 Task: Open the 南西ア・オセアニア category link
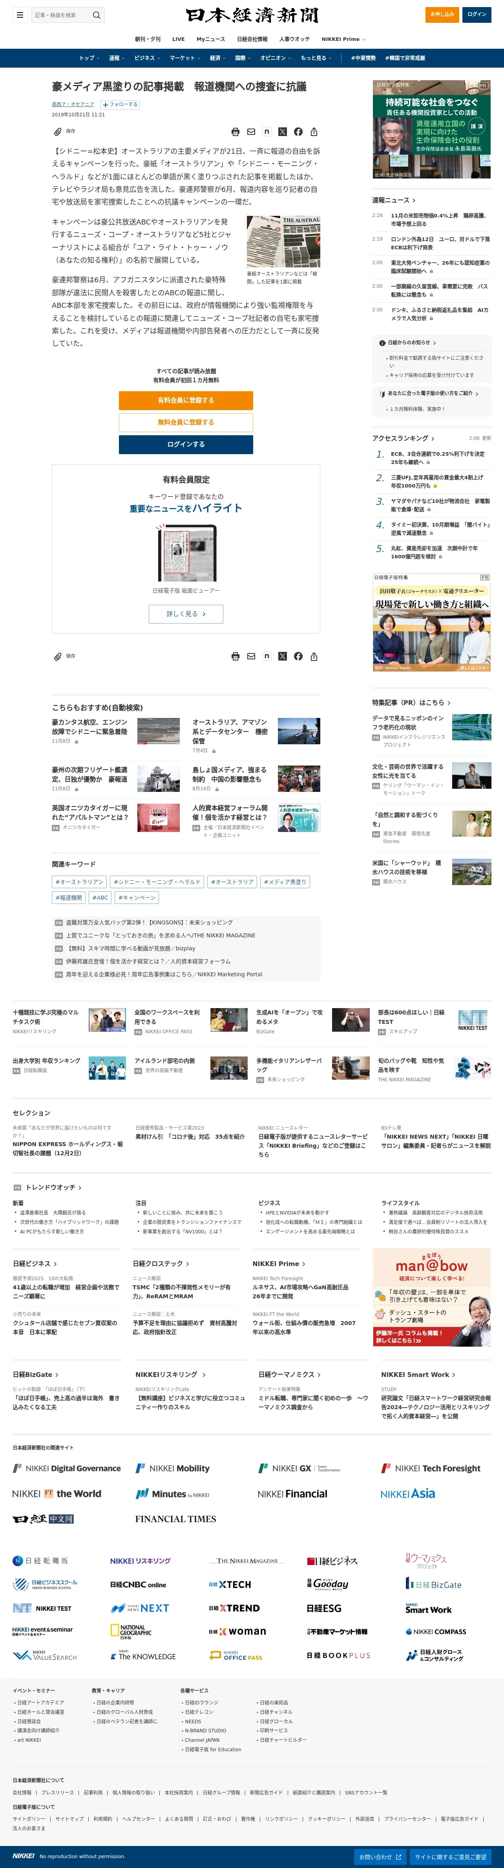[72, 105]
